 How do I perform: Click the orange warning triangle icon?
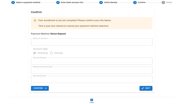click(x=35, y=20)
